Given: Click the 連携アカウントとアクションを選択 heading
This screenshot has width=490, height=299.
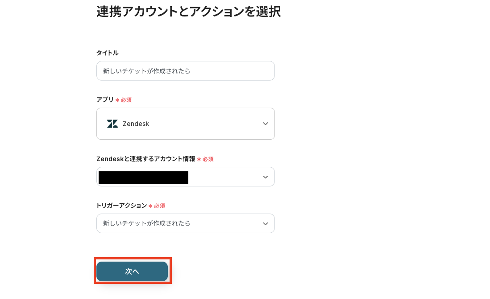Looking at the screenshot, I should pyautogui.click(x=188, y=12).
